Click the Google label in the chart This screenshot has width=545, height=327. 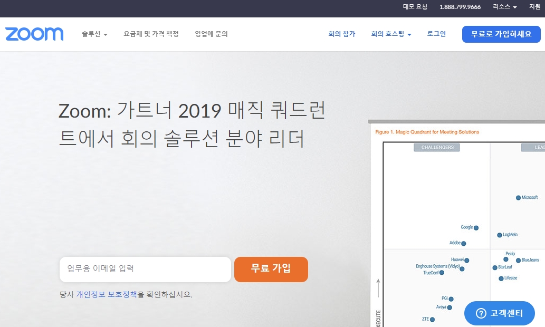(467, 227)
